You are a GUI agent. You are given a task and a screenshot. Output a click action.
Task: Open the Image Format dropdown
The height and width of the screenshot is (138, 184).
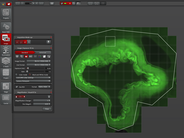(39, 61)
